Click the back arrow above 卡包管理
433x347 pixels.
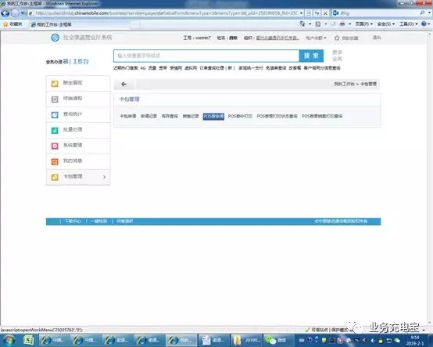[123, 84]
